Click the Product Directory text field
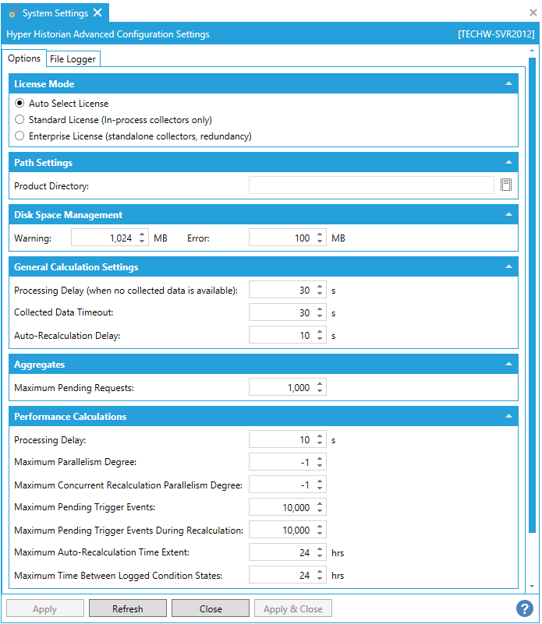542x624 pixels. click(371, 185)
